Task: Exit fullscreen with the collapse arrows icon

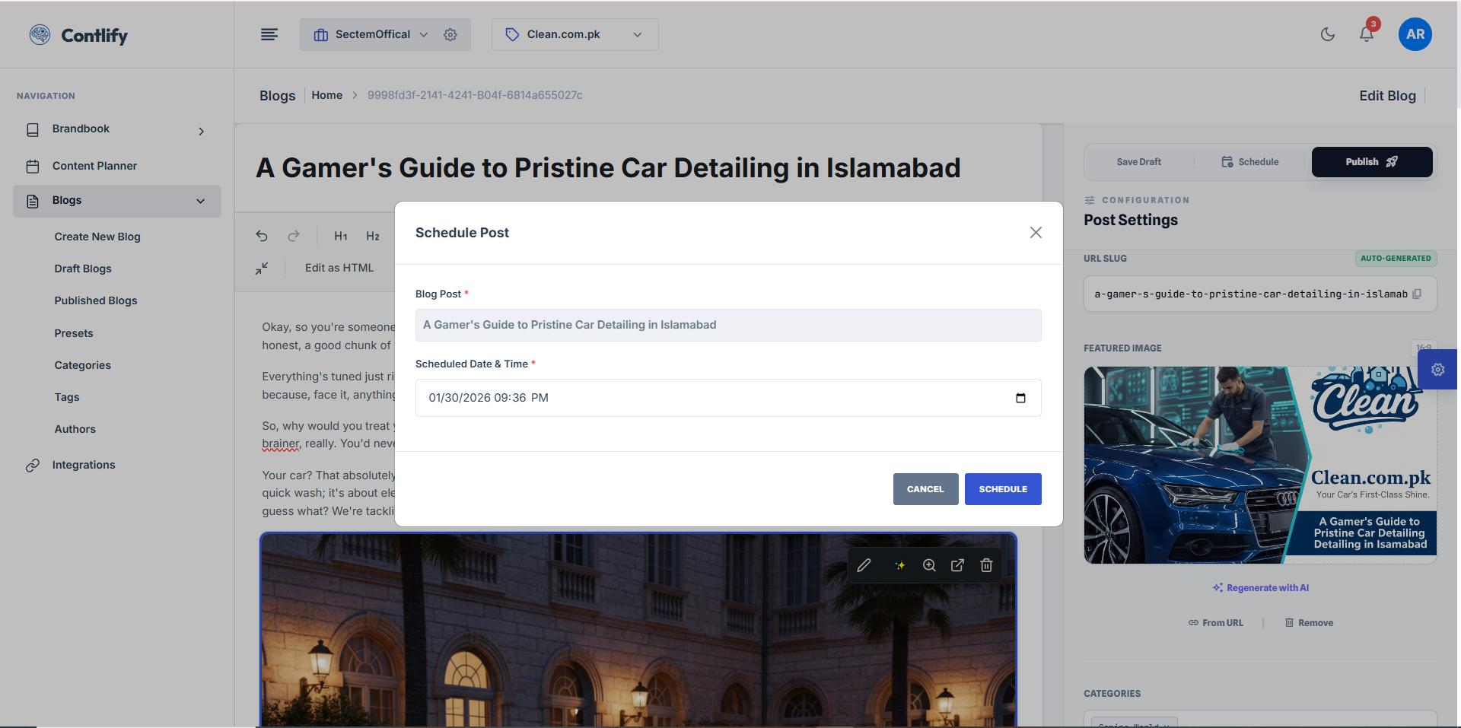Action: point(262,269)
